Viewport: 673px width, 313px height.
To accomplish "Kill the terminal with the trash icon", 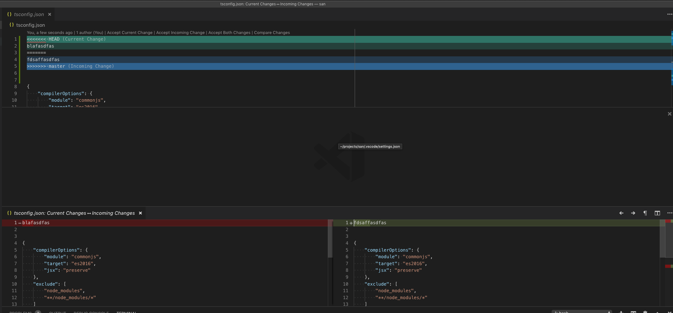I will tap(646, 312).
